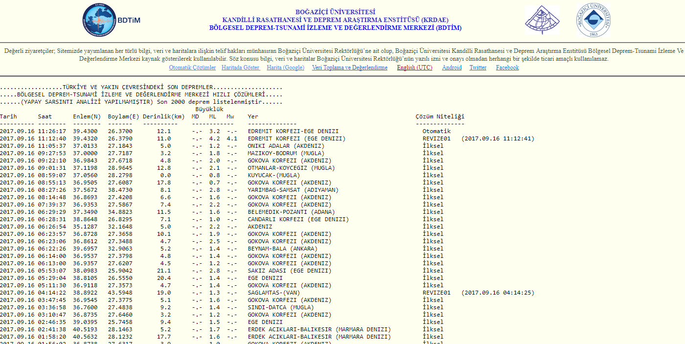Click REVIZE01 (2017.09.16 04:14:25) entry
The width and height of the screenshot is (685, 344).
(x=479, y=293)
